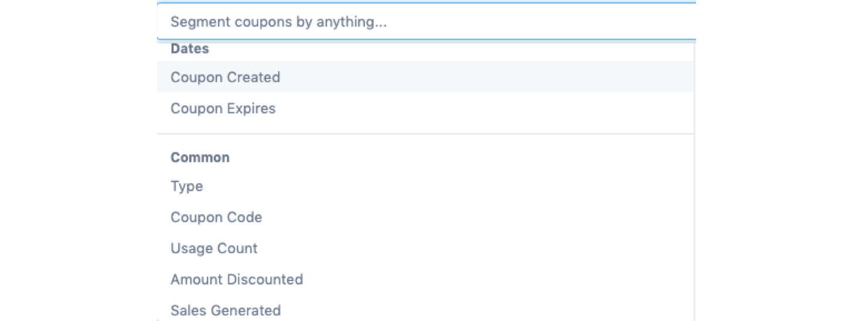Filter coupons by Usage Count
This screenshot has height=321, width=853.
tap(214, 248)
